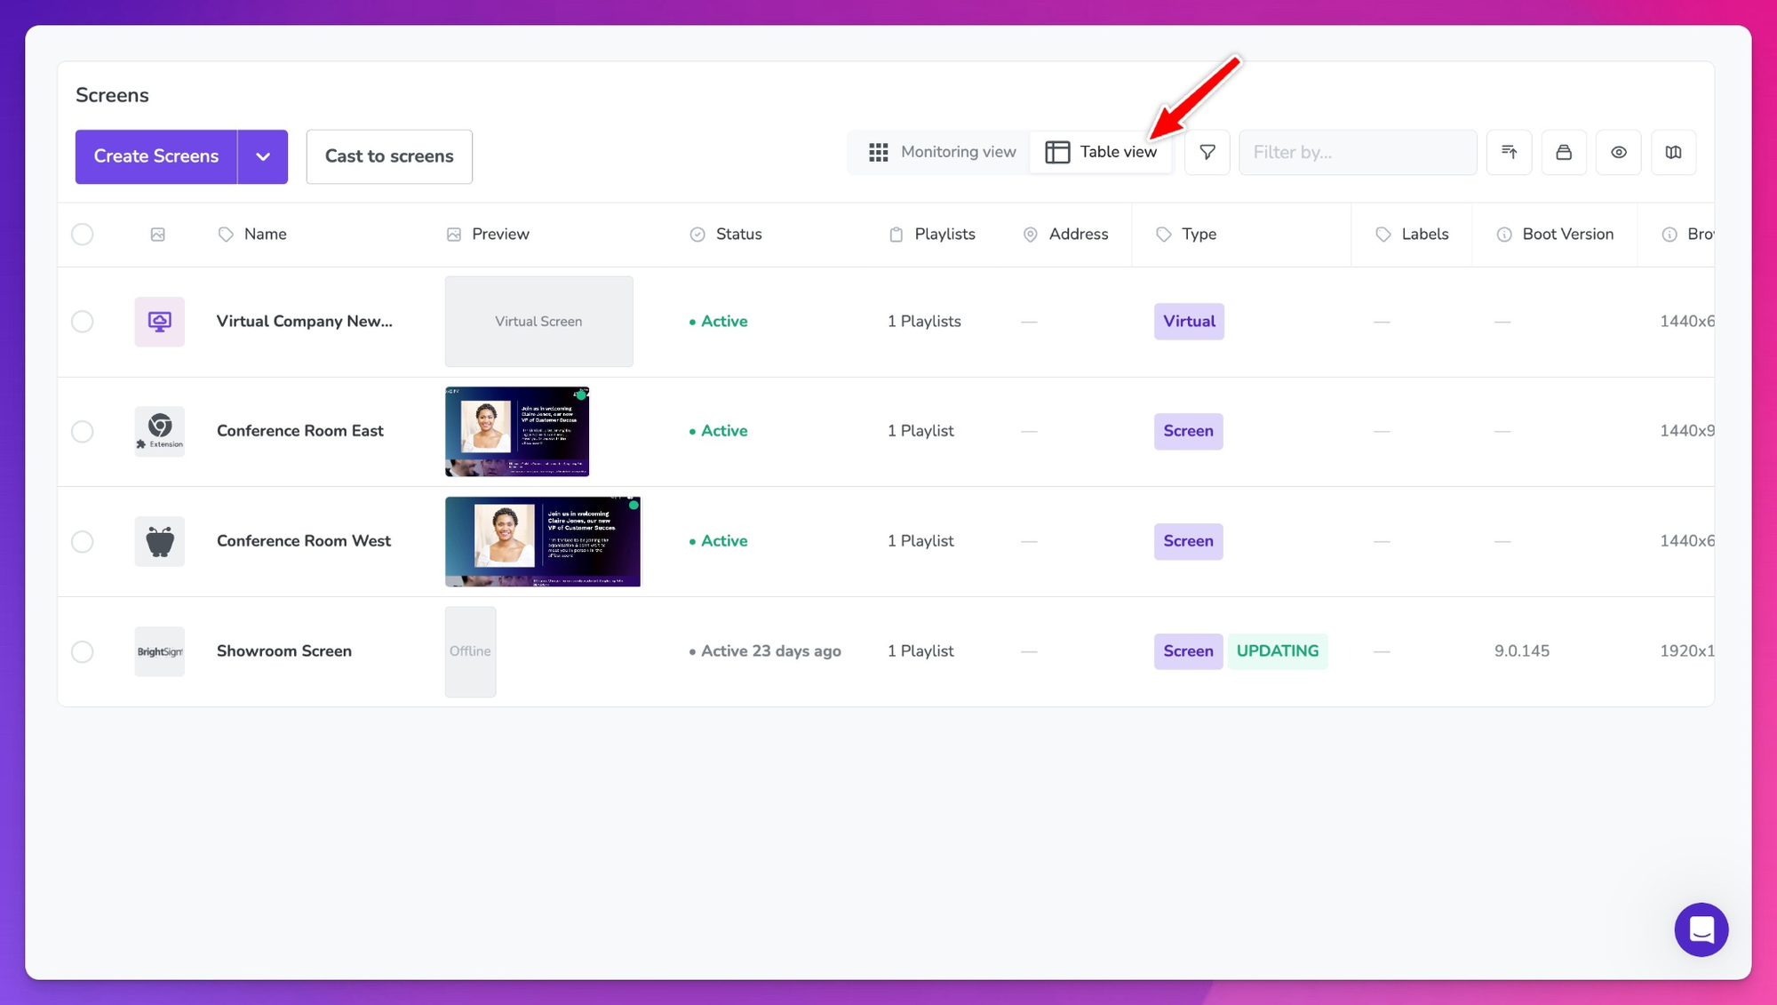
Task: Switch to Monitoring view
Action: [x=942, y=152]
